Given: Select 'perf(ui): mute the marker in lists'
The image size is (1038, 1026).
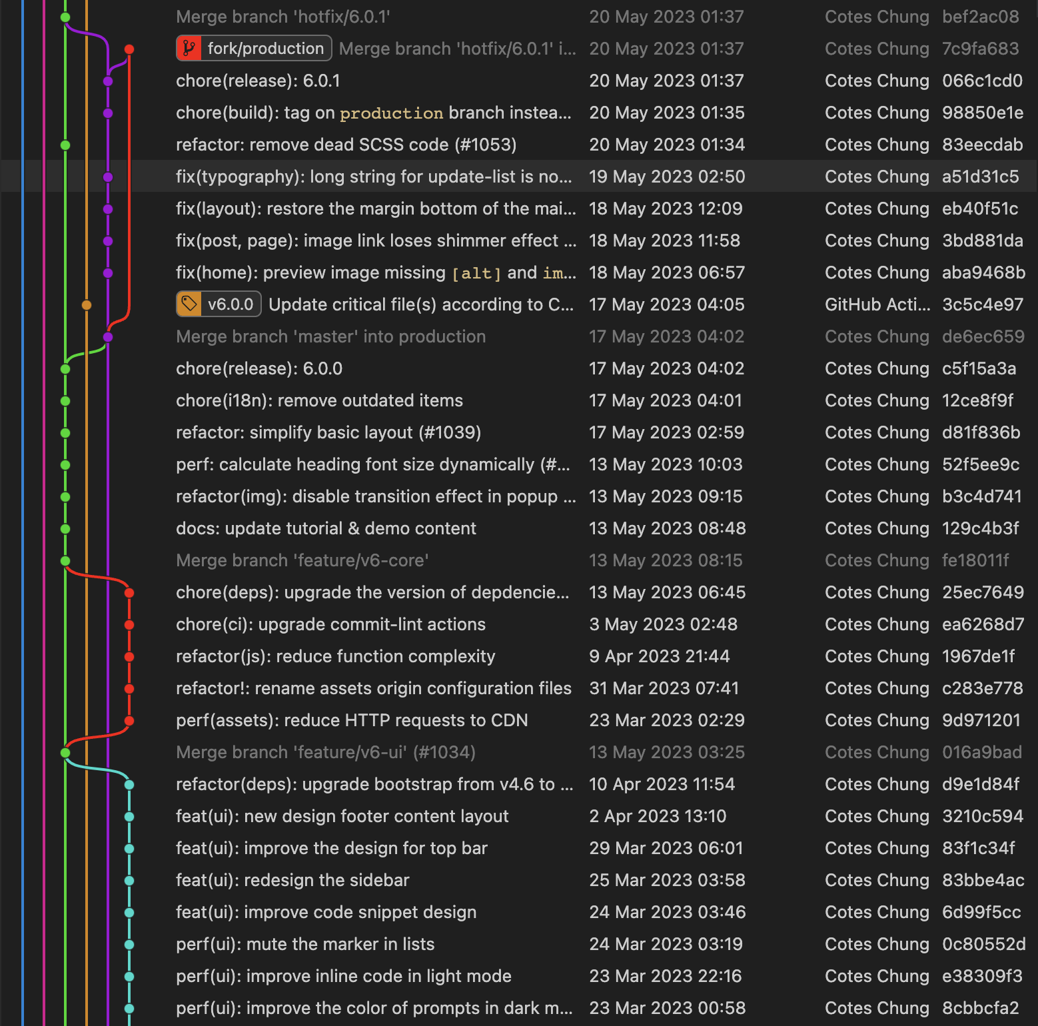Looking at the screenshot, I should pos(519,944).
